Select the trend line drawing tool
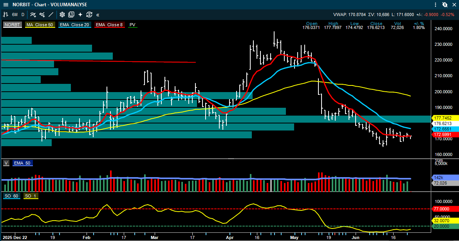The width and height of the screenshot is (459, 241). coord(51,14)
